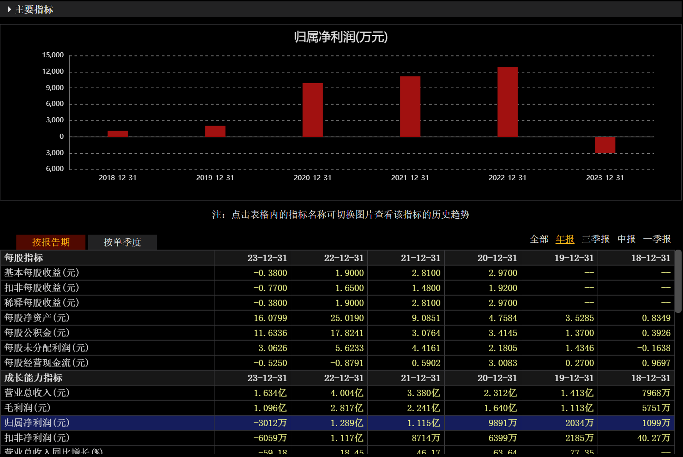Select the 中报 report filter

[627, 239]
